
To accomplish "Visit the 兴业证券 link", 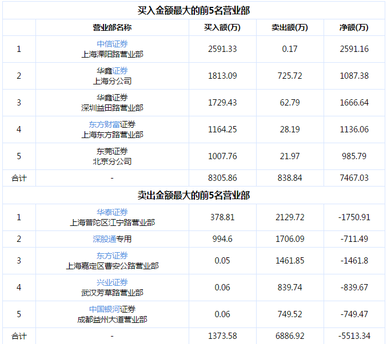I will 112,282.
